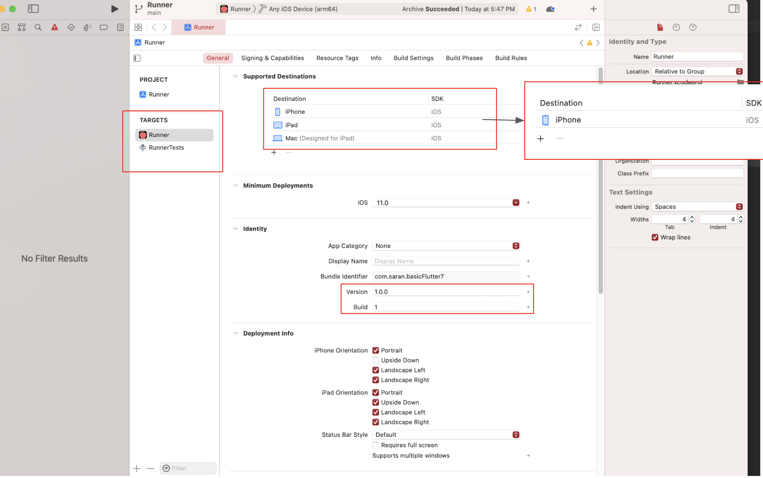Viewport: 763px width, 478px height.
Task: Open the Build Settings tab
Action: (x=413, y=58)
